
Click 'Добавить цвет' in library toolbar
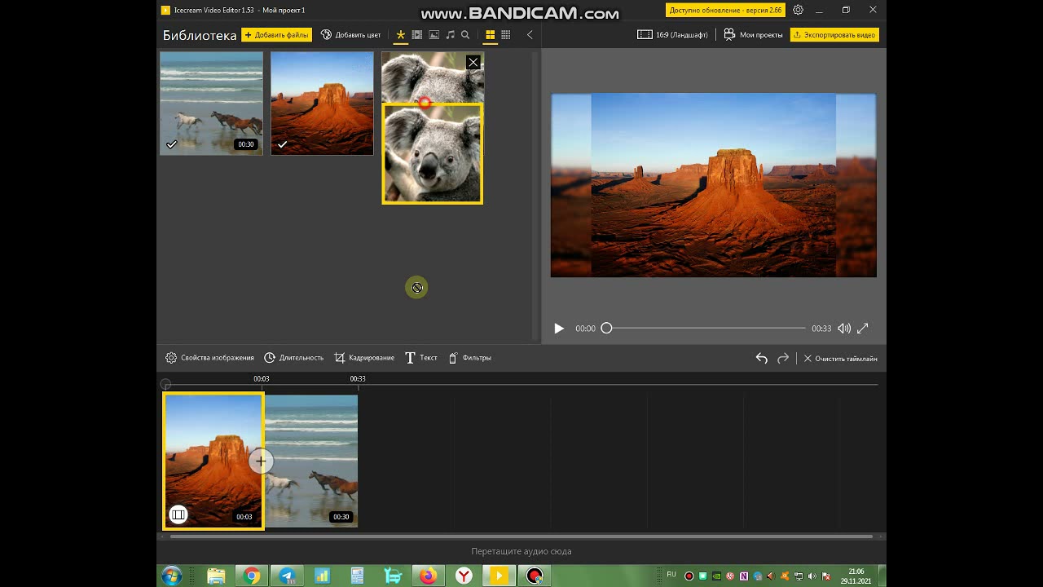350,35
